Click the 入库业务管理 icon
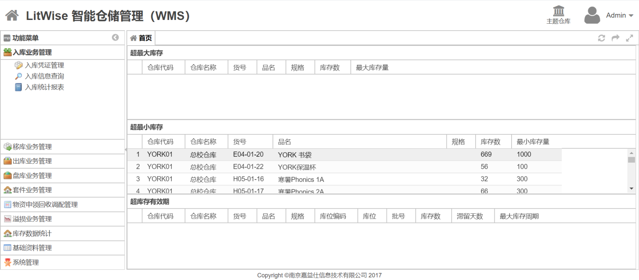This screenshot has width=639, height=280. coord(8,52)
